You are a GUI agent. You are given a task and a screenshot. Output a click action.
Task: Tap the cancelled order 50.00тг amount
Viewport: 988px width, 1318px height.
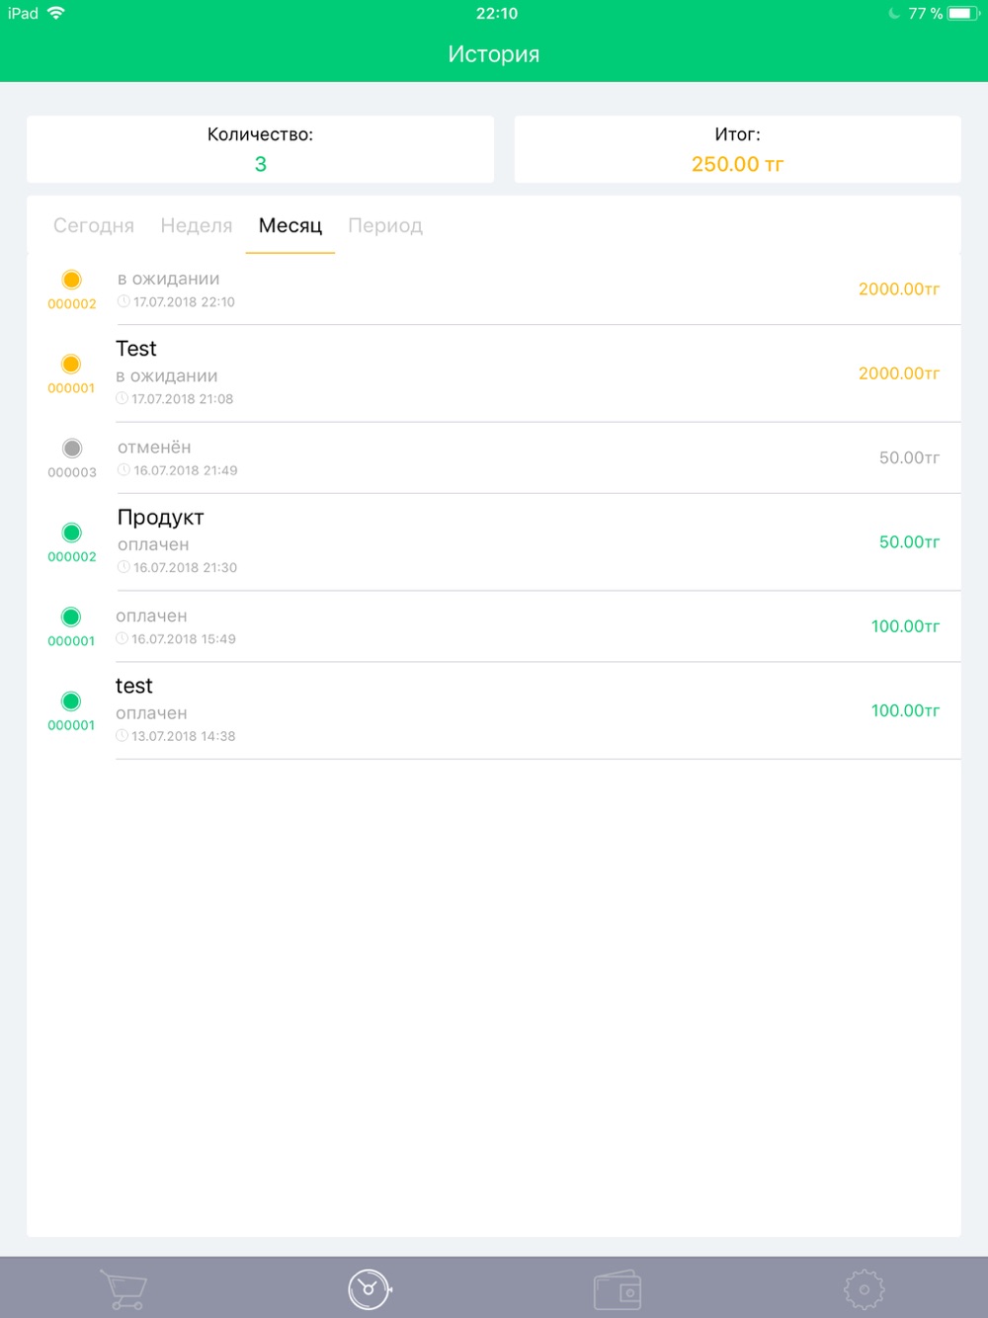(x=909, y=457)
